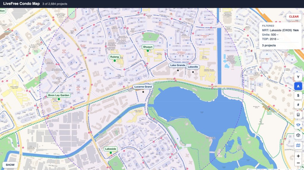Click the black dot below Lakeville

(193, 72)
